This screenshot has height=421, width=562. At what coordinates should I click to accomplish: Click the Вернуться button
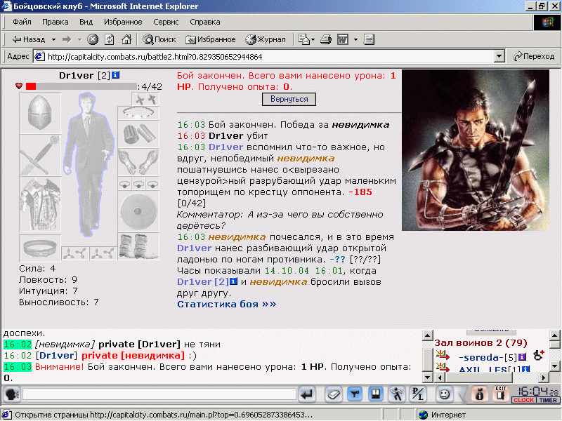tap(289, 99)
